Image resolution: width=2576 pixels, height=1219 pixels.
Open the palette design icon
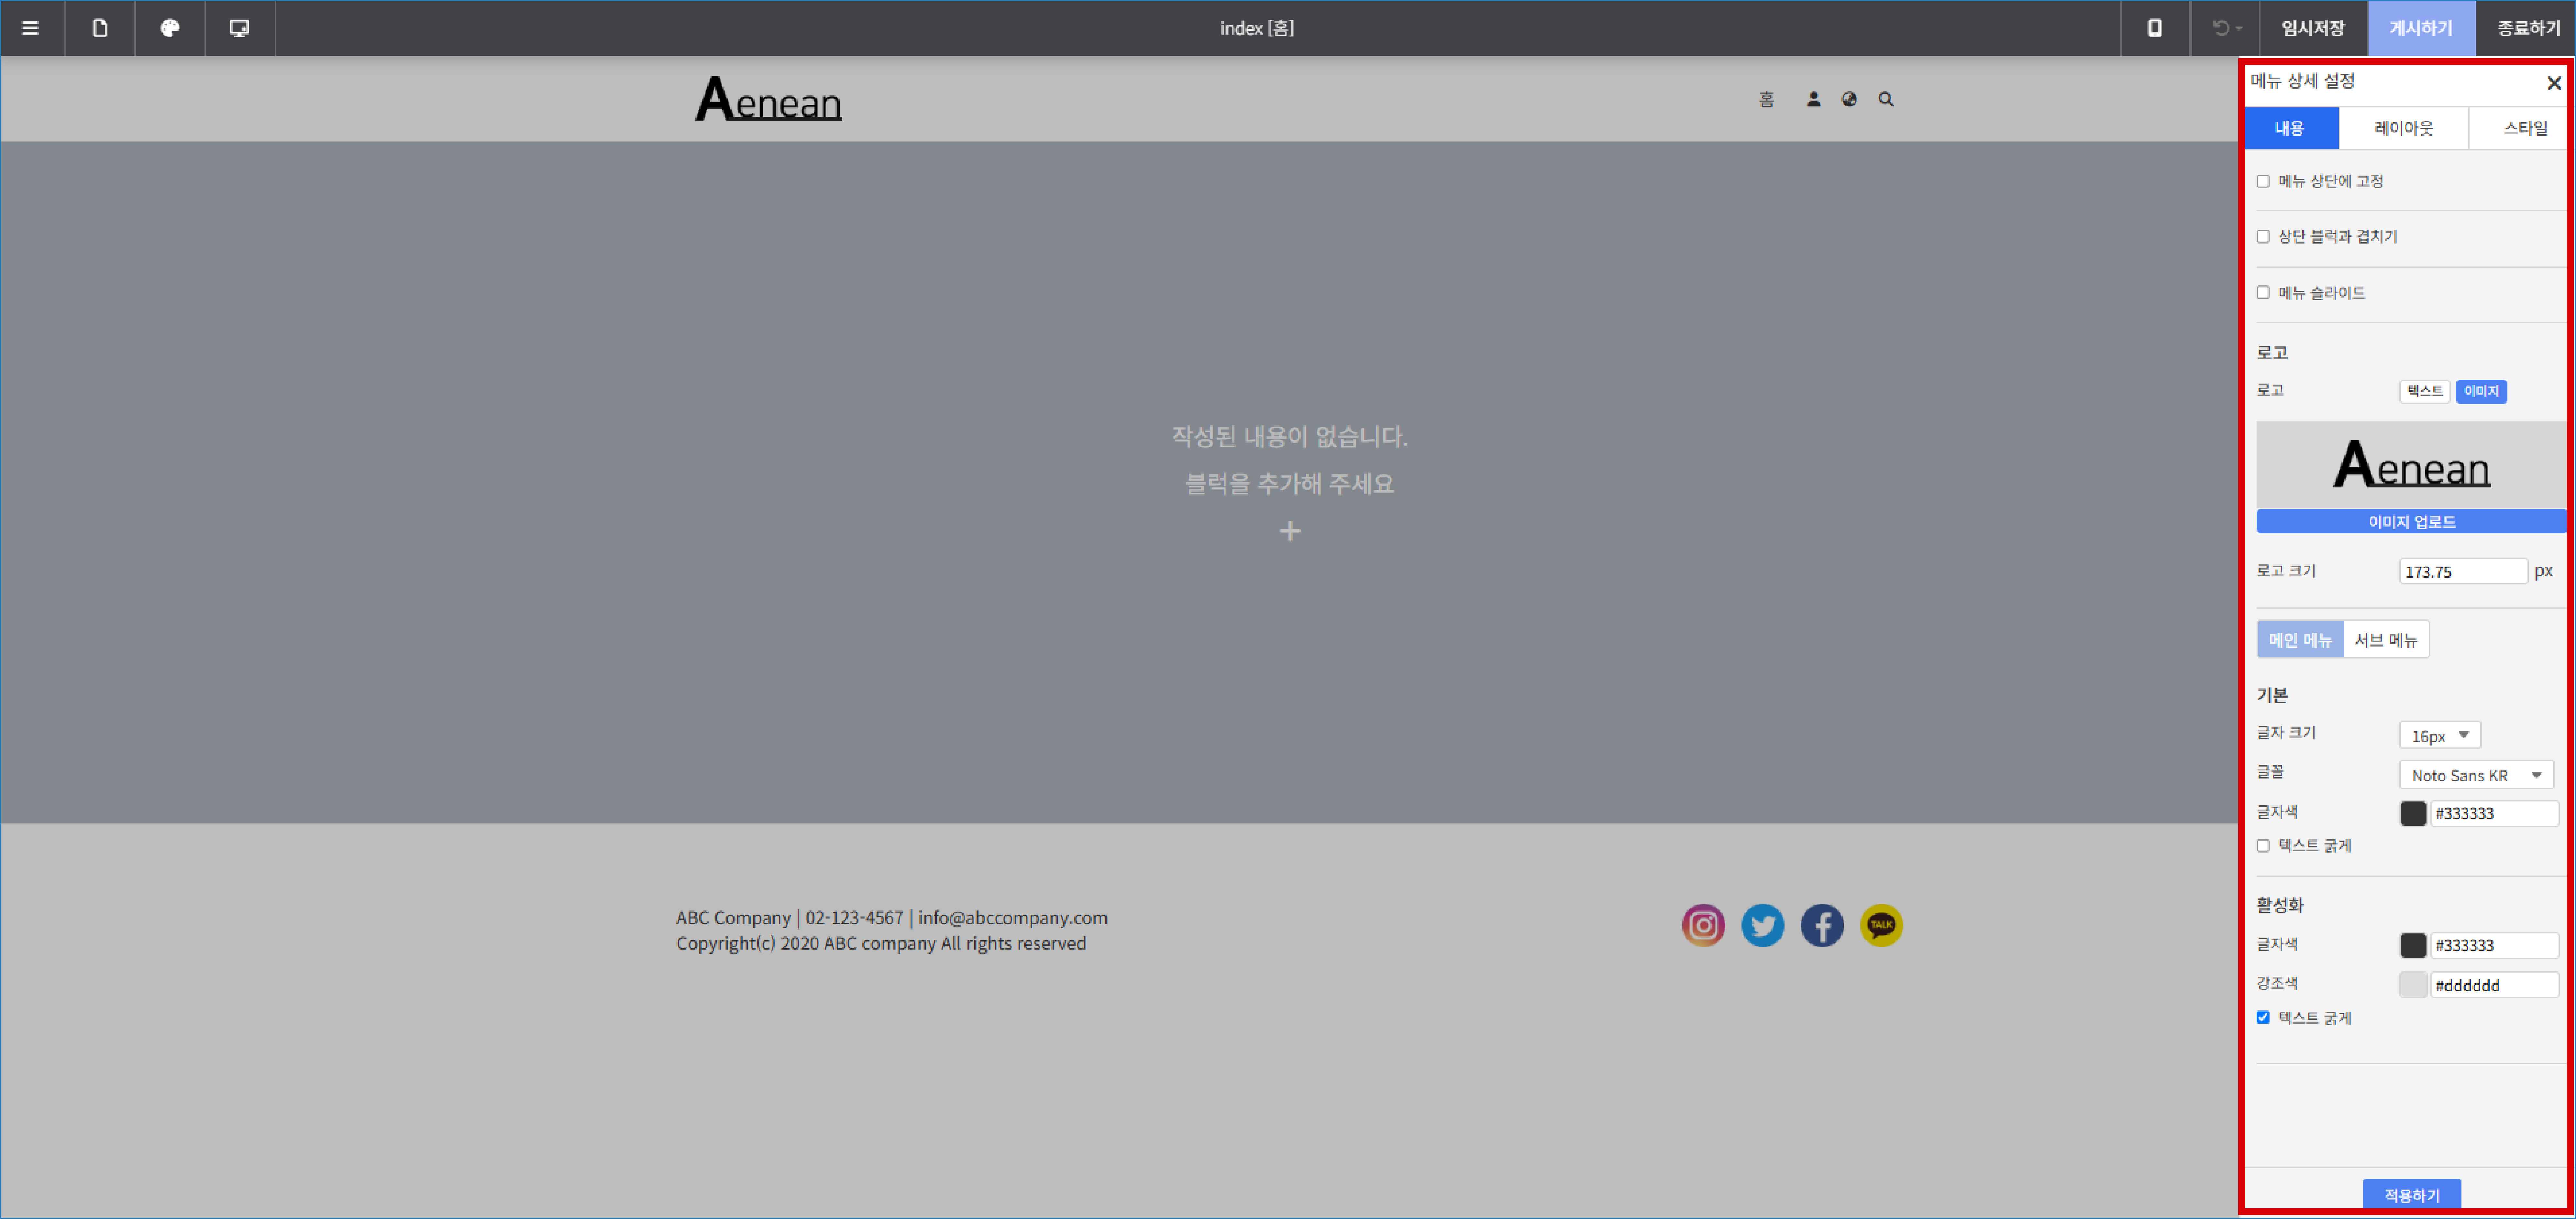pyautogui.click(x=170, y=28)
